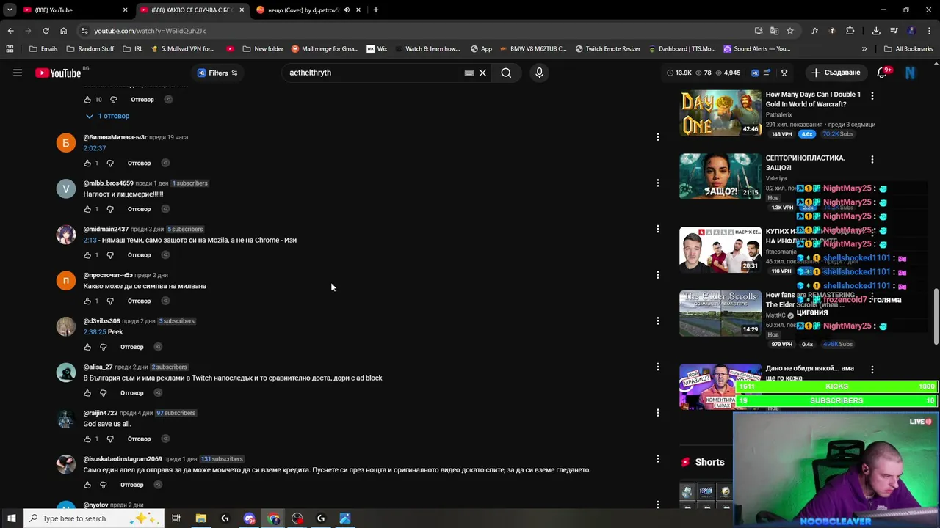Screen dimensions: 940x528
Task: Run search with the magnifier button
Action: (x=506, y=73)
